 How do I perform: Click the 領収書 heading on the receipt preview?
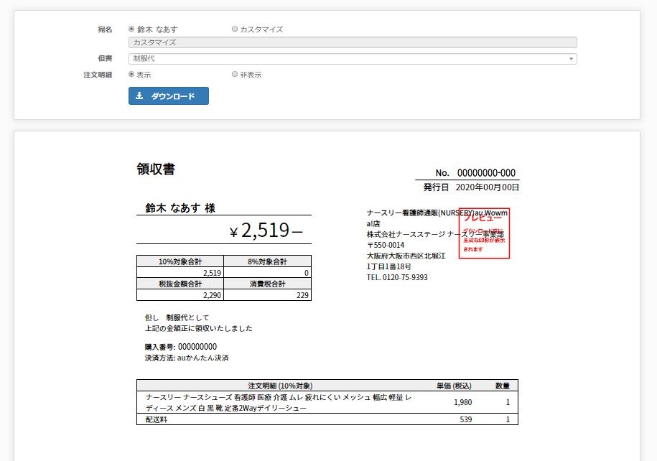pos(156,169)
